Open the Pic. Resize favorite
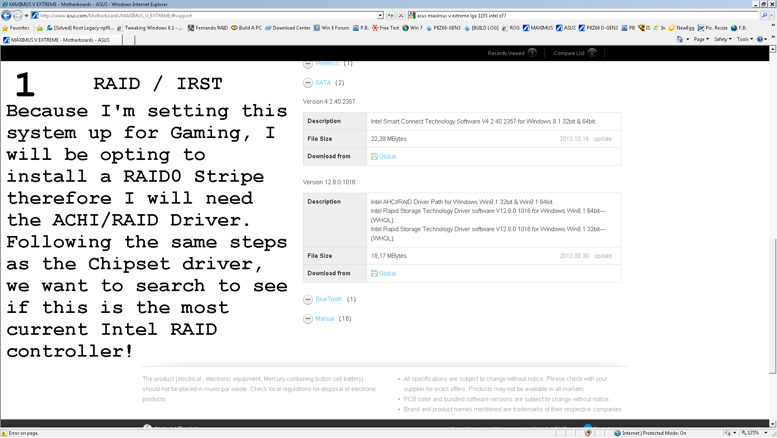The height and width of the screenshot is (438, 777). 713,28
